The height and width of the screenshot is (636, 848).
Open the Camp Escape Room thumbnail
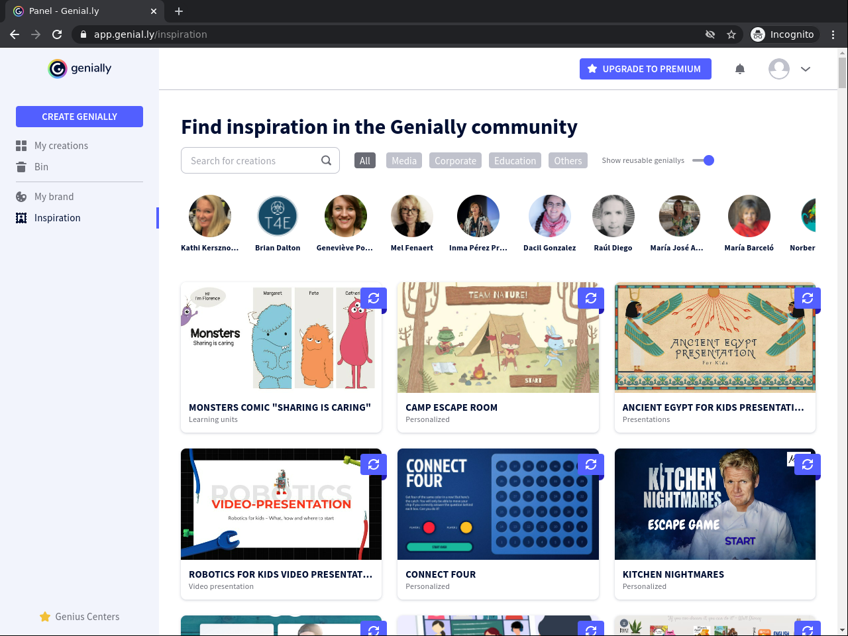tap(498, 338)
